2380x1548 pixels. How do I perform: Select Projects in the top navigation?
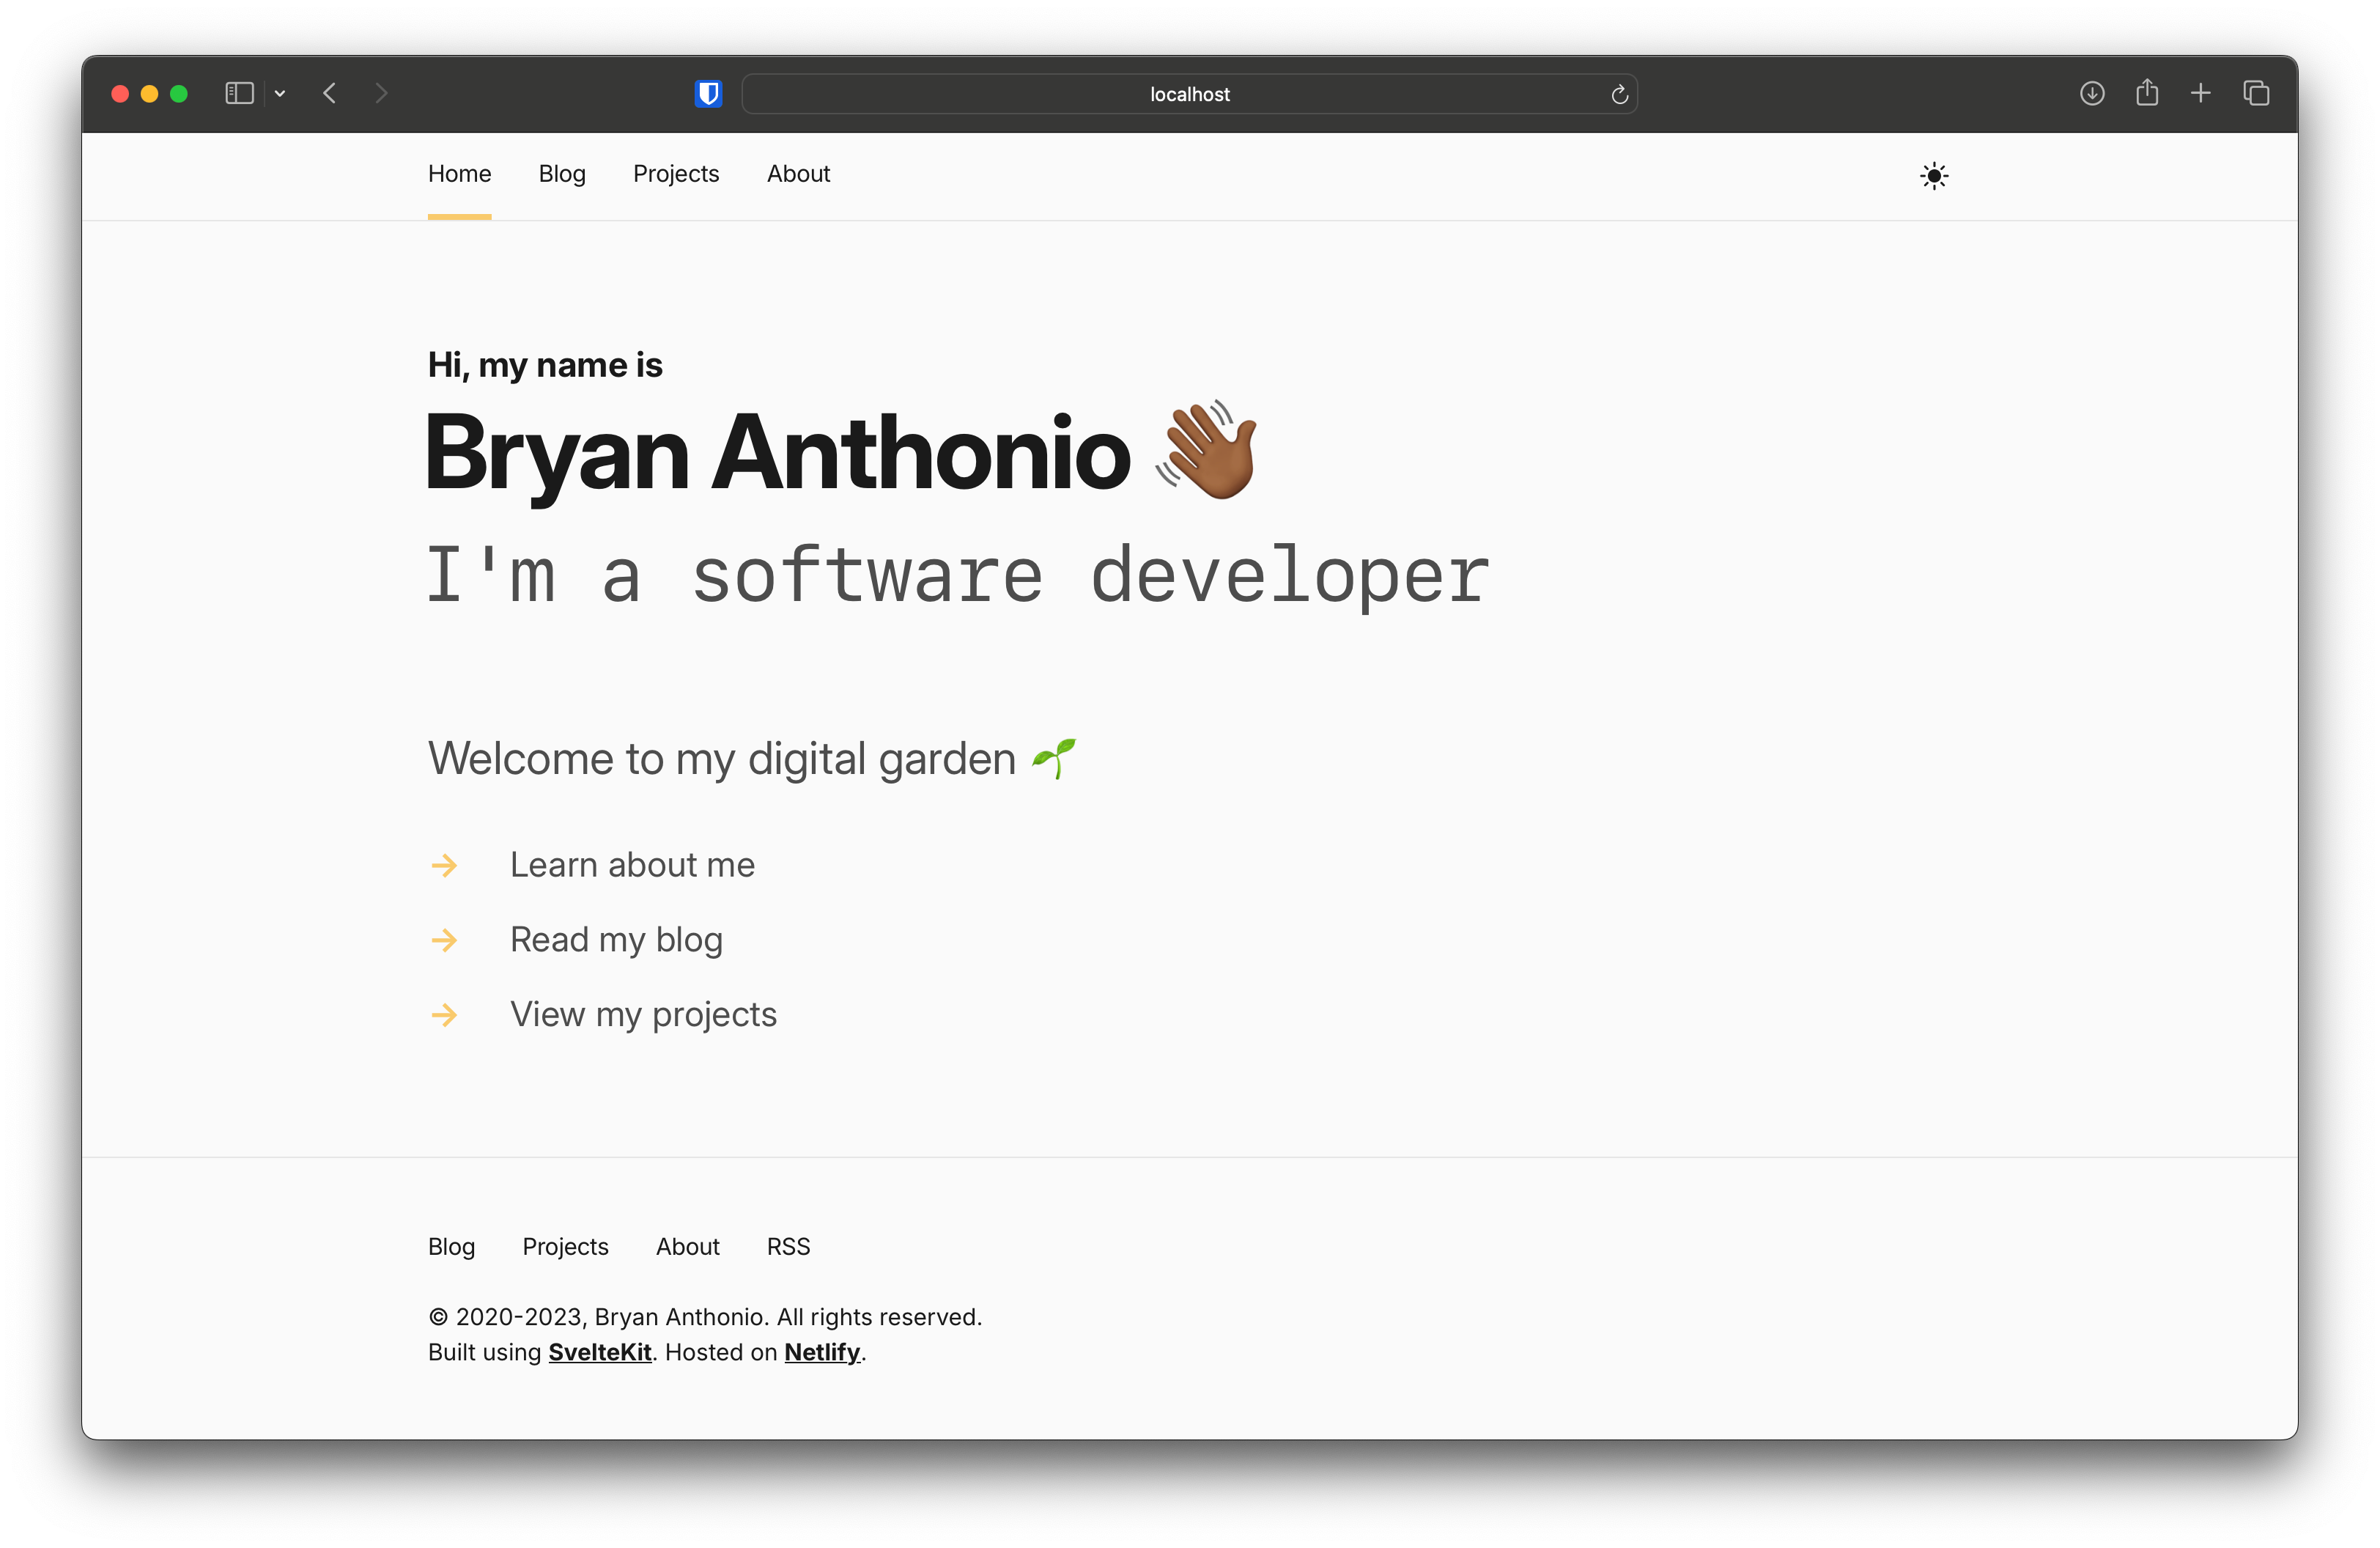click(x=676, y=173)
